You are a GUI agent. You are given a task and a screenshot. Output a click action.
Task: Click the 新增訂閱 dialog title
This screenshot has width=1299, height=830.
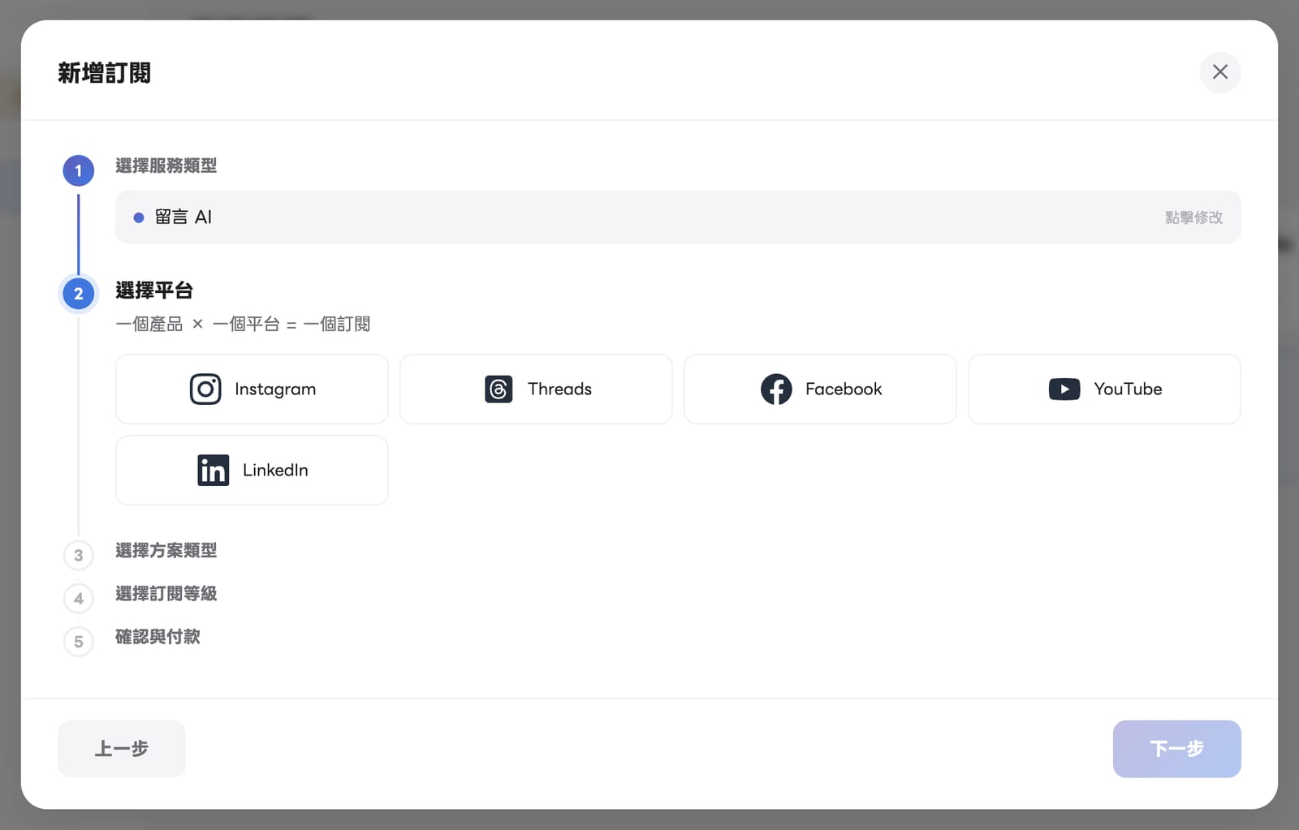[104, 73]
